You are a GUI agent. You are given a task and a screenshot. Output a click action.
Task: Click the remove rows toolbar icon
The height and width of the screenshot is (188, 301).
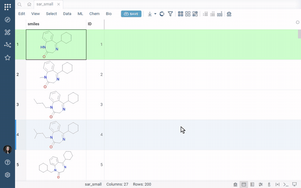[205, 14]
